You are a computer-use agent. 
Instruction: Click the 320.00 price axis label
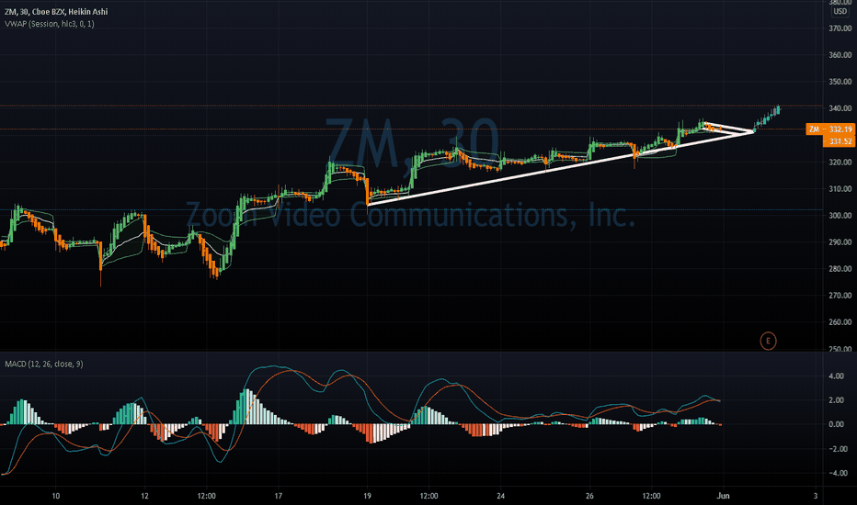point(840,163)
